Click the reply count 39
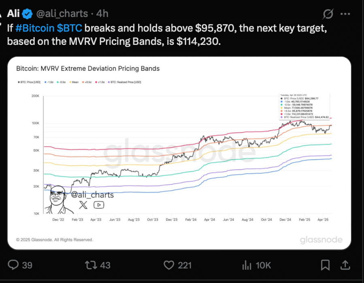This screenshot has height=283, width=364. (27, 265)
